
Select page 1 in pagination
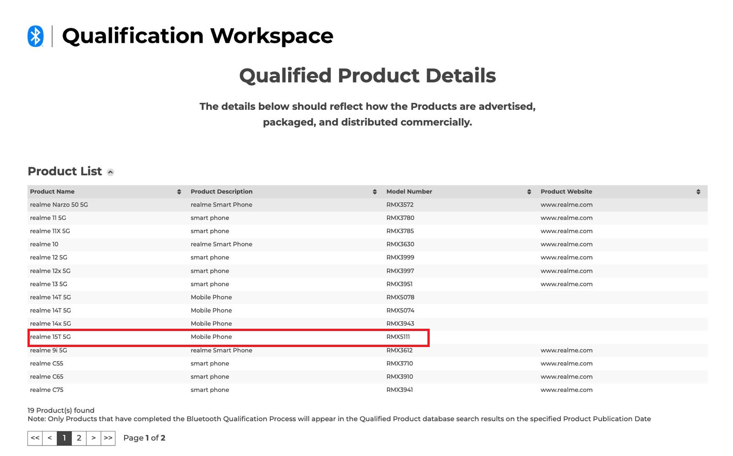(x=64, y=438)
